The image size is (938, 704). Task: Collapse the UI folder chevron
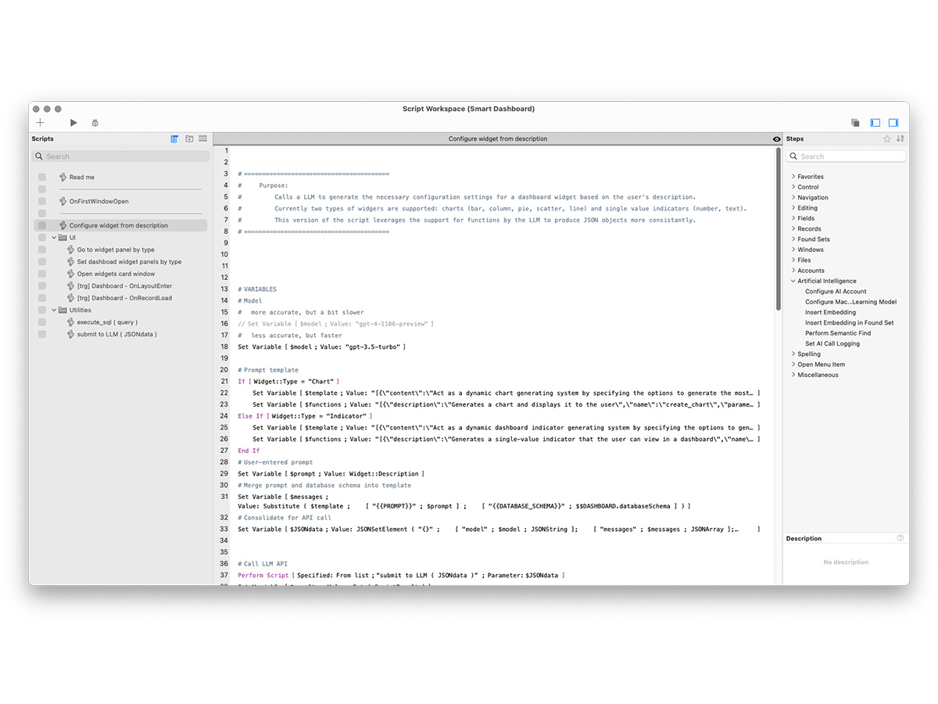tap(54, 237)
